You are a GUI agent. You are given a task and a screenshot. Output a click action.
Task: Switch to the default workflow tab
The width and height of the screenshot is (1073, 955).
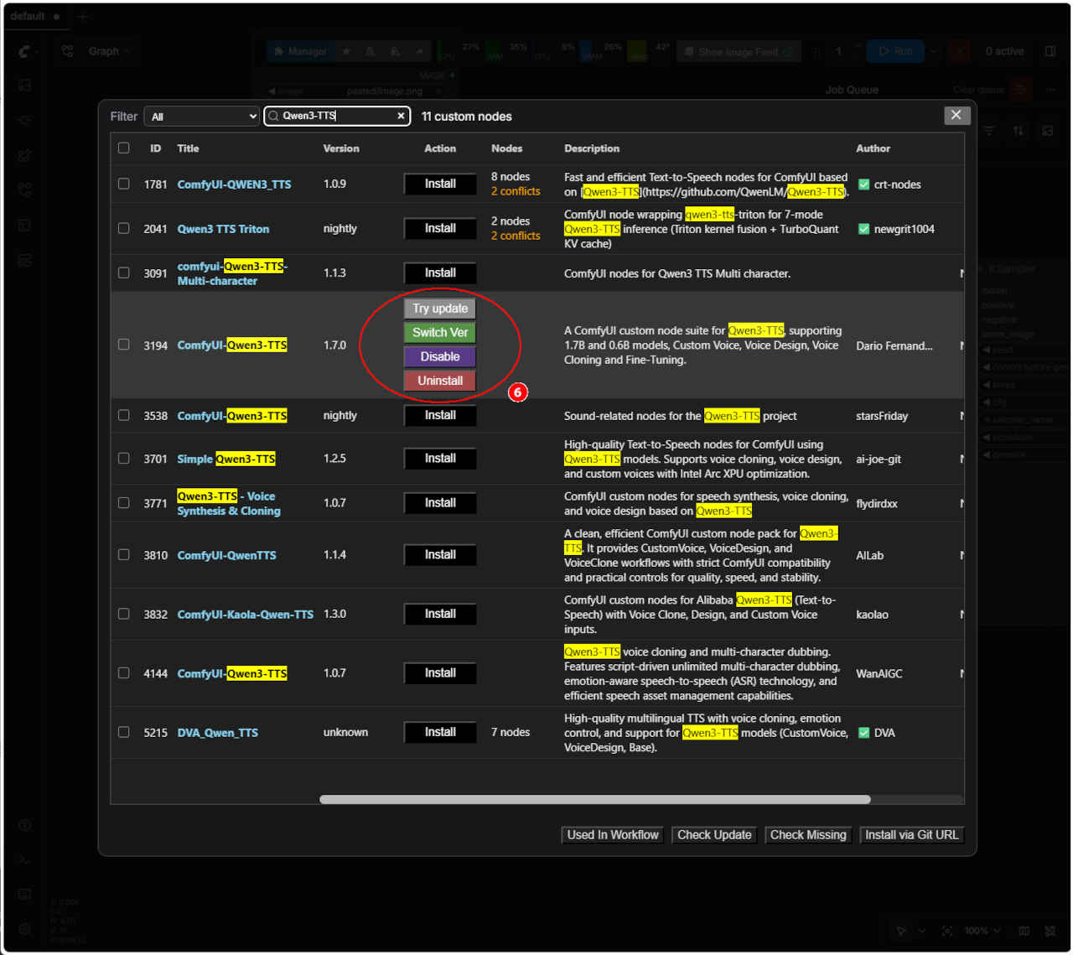[34, 16]
